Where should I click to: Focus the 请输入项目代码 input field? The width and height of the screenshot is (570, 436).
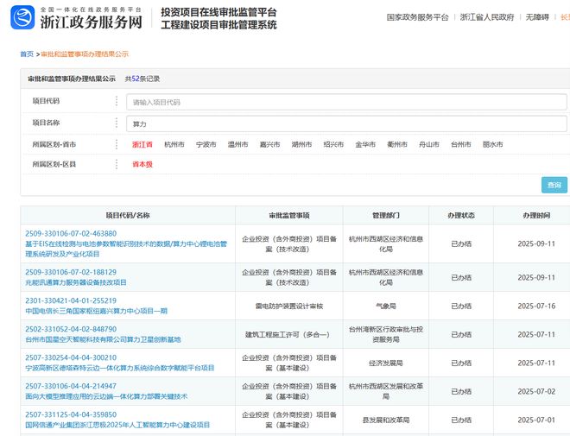tap(345, 102)
